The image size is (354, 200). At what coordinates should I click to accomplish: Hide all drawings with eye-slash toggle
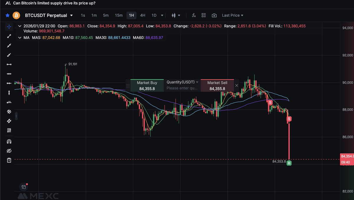pyautogui.click(x=9, y=150)
